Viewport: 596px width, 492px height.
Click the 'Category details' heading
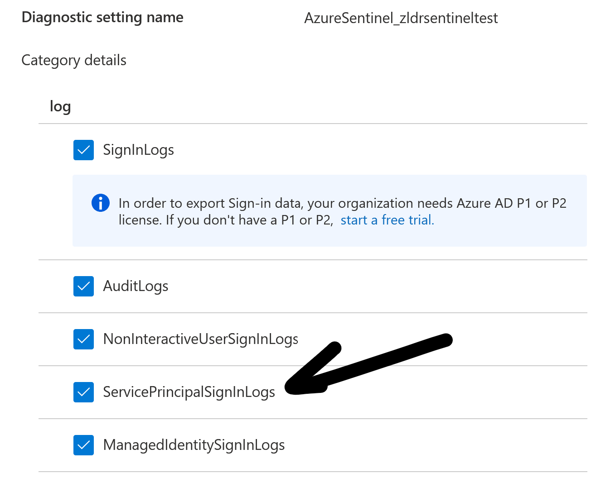[74, 60]
